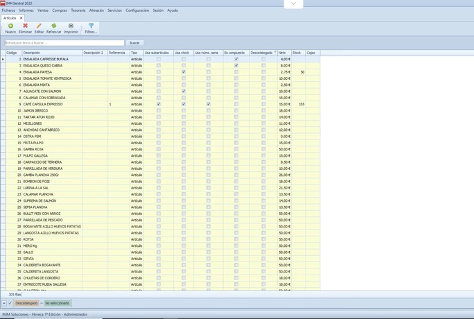Click the Eliminar red X icon

point(25,26)
